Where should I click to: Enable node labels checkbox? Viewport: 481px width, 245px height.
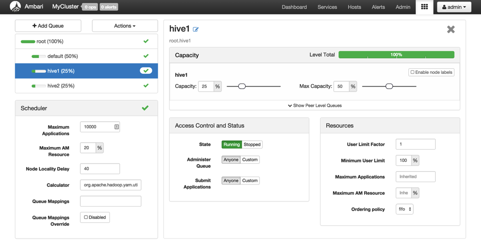click(x=413, y=72)
